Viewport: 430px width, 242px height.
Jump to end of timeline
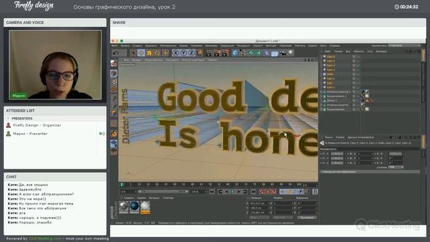click(x=253, y=192)
